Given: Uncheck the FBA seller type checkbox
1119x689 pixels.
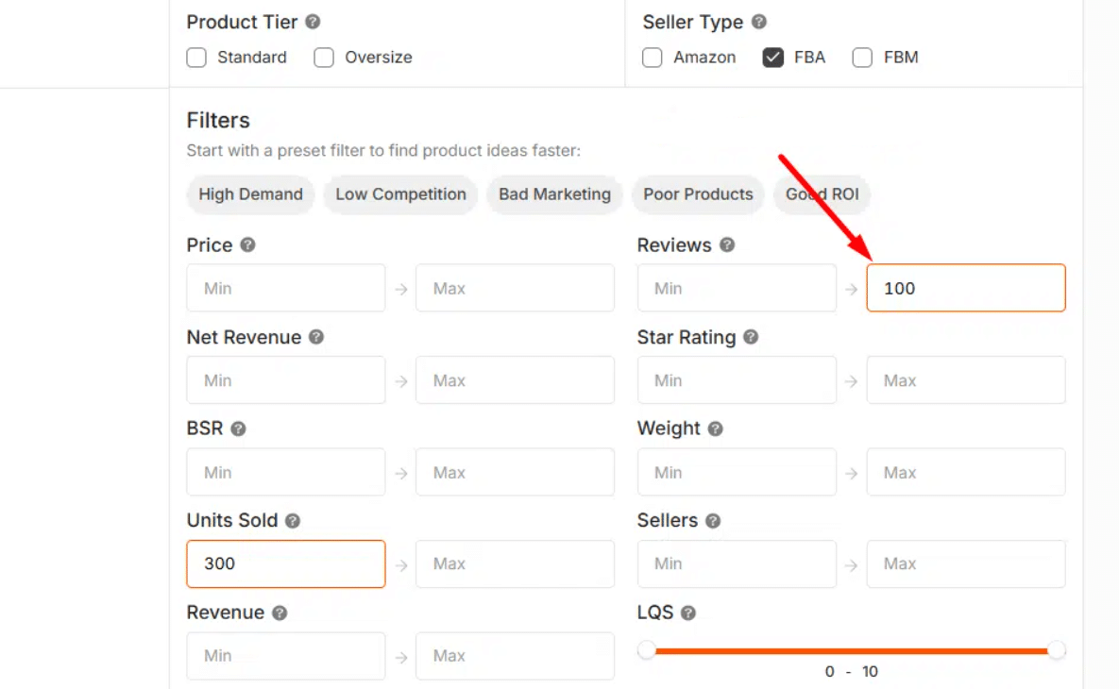Looking at the screenshot, I should tap(773, 58).
